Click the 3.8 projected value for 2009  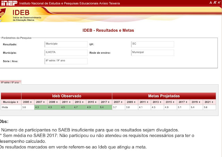(x=131, y=107)
